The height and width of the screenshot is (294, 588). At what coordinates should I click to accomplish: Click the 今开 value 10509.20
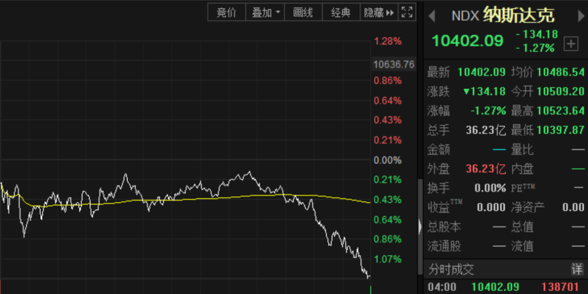(561, 91)
